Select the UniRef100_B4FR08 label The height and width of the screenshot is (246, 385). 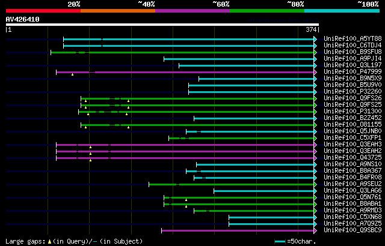click(353, 178)
